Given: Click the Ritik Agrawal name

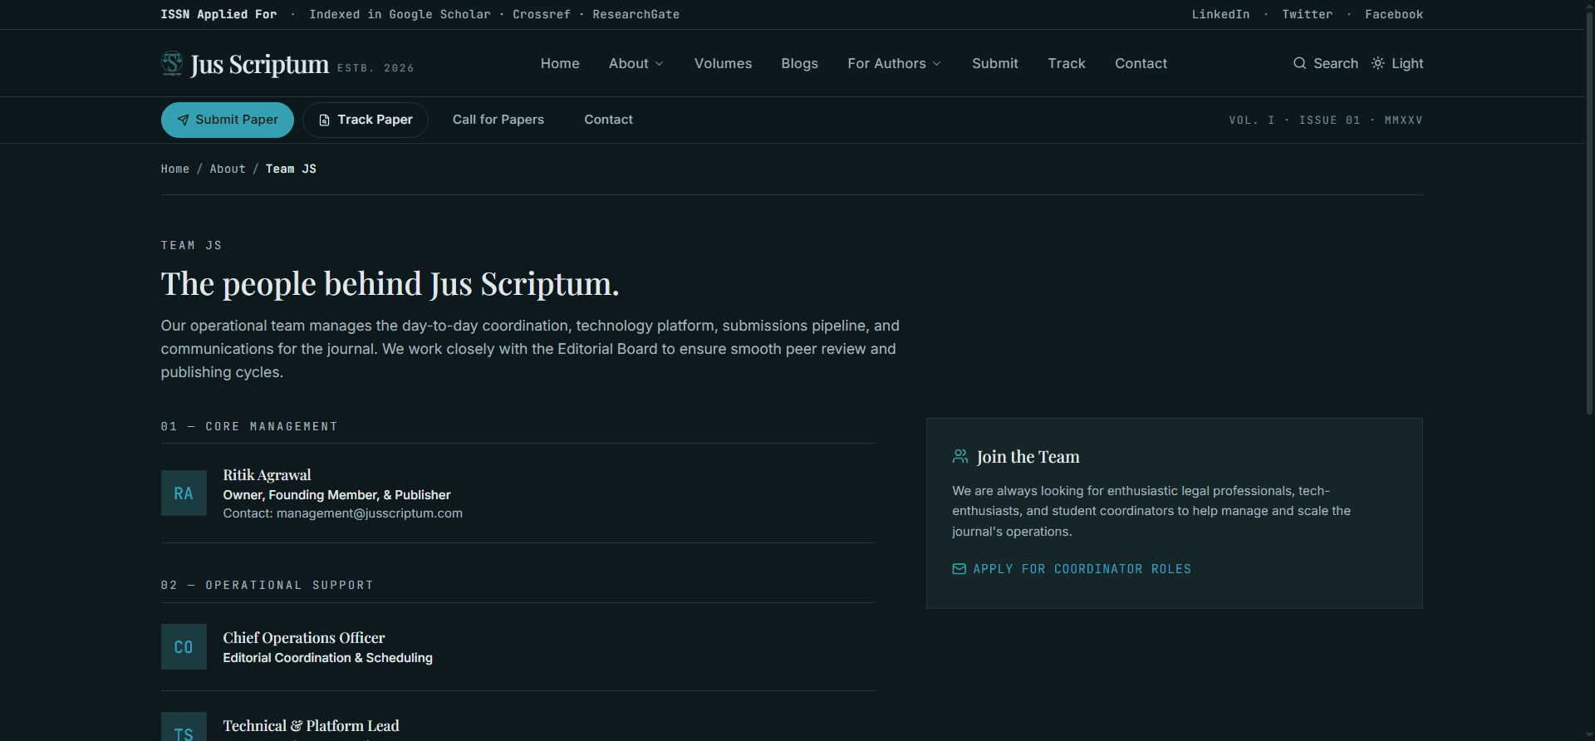Looking at the screenshot, I should coord(267,475).
